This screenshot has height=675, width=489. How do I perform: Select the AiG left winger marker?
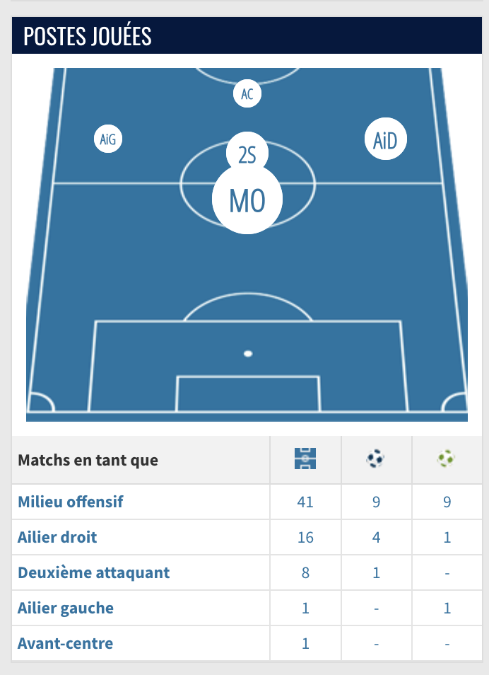[x=107, y=139]
